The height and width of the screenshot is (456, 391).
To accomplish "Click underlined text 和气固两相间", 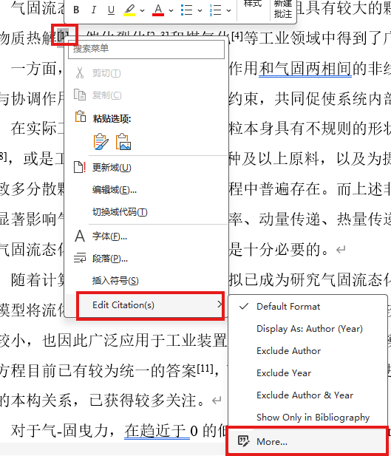I will (x=305, y=69).
